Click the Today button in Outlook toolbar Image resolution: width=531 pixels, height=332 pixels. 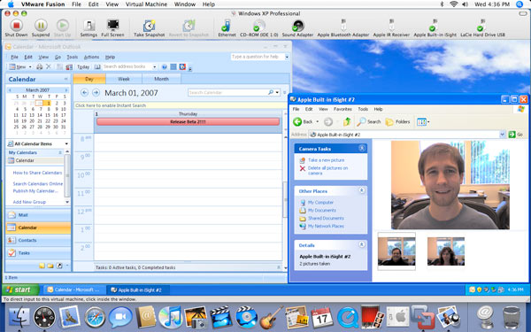click(x=83, y=66)
